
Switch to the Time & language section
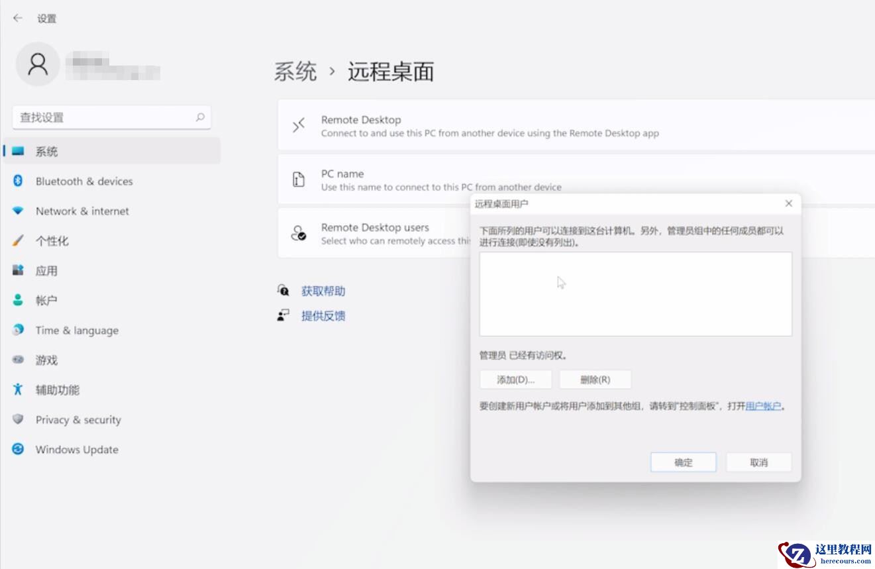(76, 330)
